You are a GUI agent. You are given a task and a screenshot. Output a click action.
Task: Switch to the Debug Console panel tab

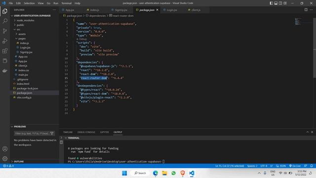(x=86, y=132)
